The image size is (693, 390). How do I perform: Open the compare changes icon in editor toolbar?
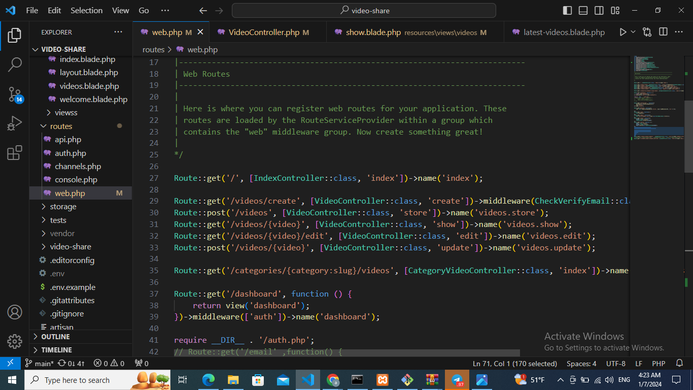[x=647, y=32]
